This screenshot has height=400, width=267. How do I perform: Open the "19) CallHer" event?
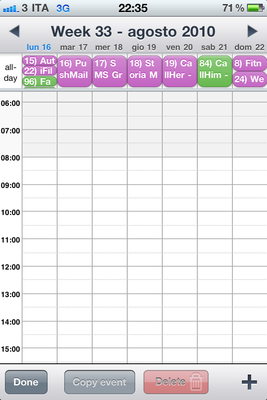click(x=179, y=70)
